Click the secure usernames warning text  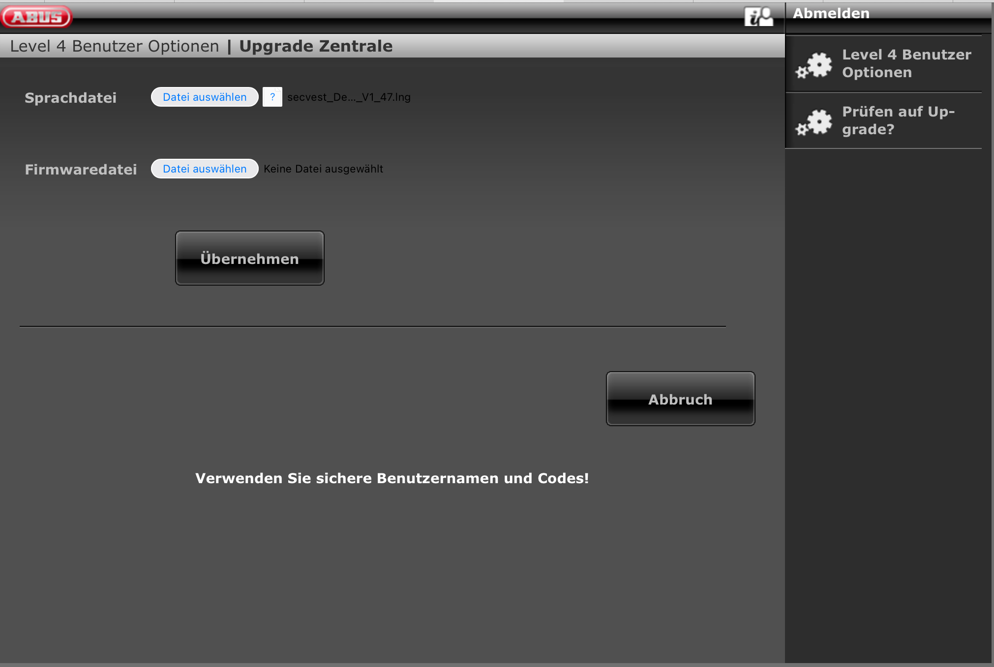coord(392,478)
